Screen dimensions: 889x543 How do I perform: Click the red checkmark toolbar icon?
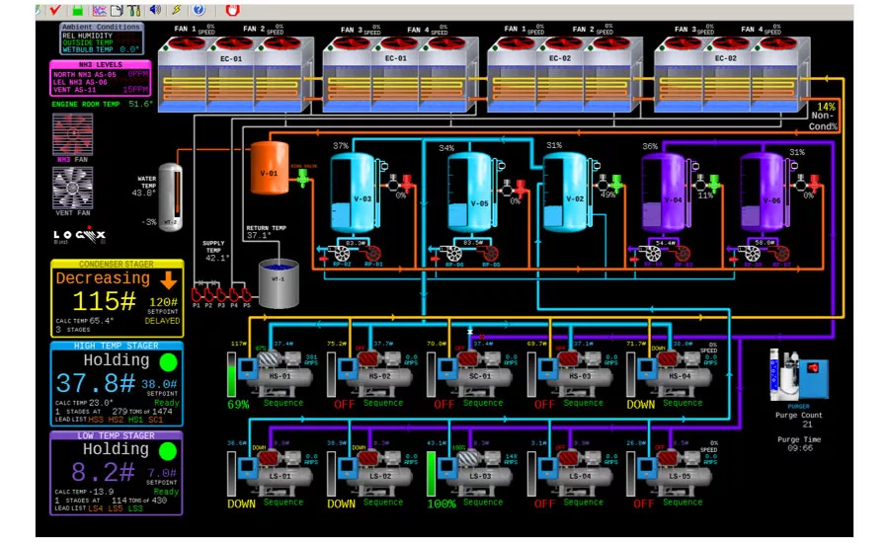[x=55, y=10]
